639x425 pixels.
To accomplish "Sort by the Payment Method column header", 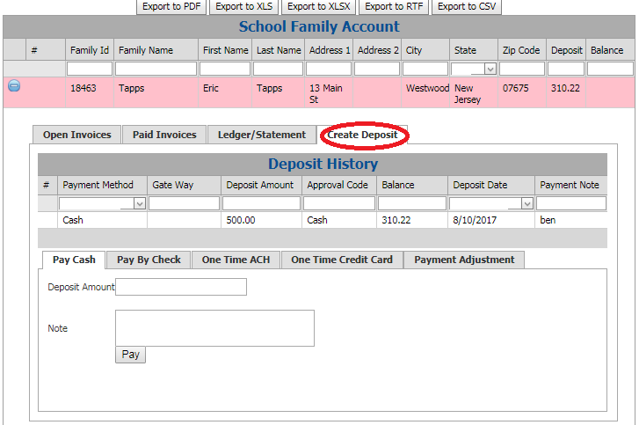I will [x=102, y=185].
